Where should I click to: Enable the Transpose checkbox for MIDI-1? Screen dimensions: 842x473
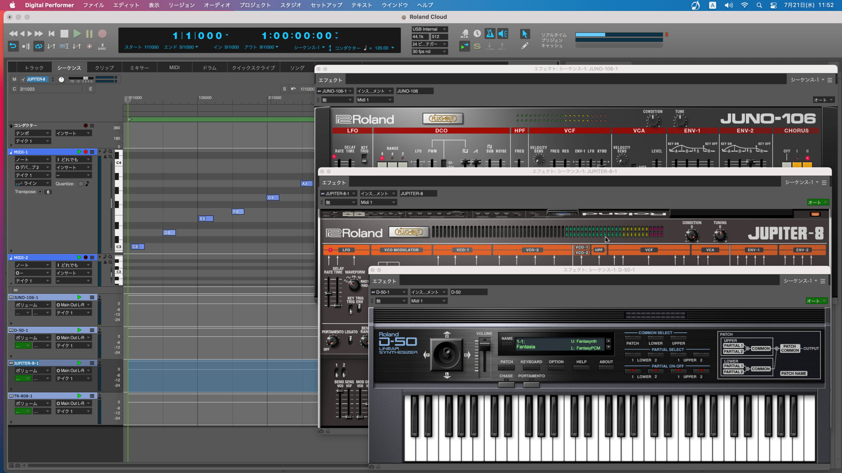[x=40, y=191]
